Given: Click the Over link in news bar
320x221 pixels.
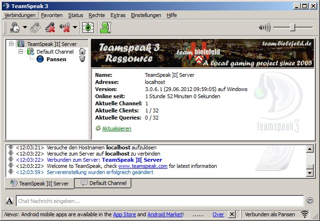Looking at the screenshot, I should [218, 214].
